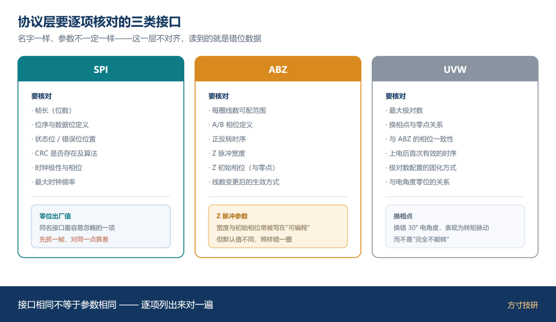
Task: Click the line 而不是"完全不能转"
Action: [421, 239]
